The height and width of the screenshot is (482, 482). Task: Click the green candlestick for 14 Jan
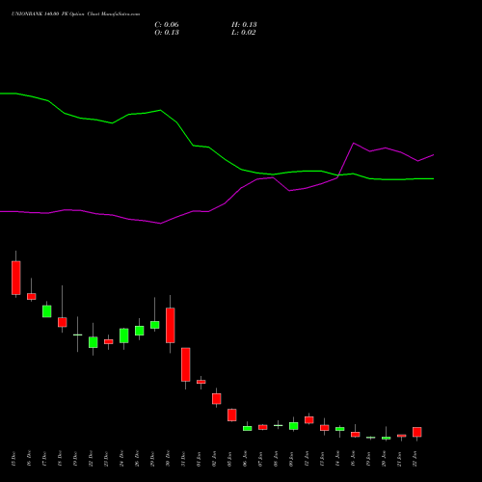pos(340,429)
